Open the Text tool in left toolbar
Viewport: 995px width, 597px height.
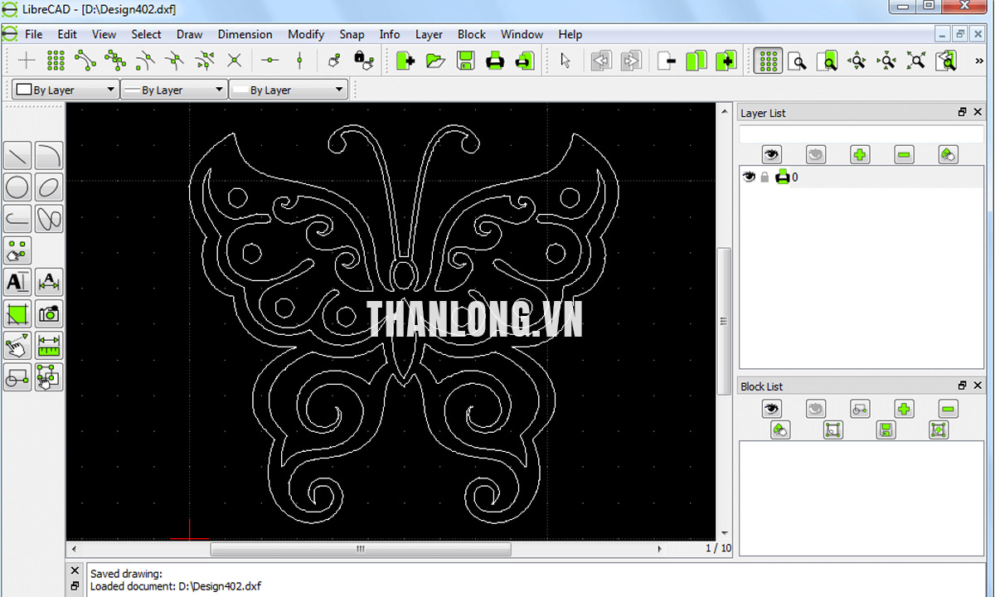[x=18, y=282]
